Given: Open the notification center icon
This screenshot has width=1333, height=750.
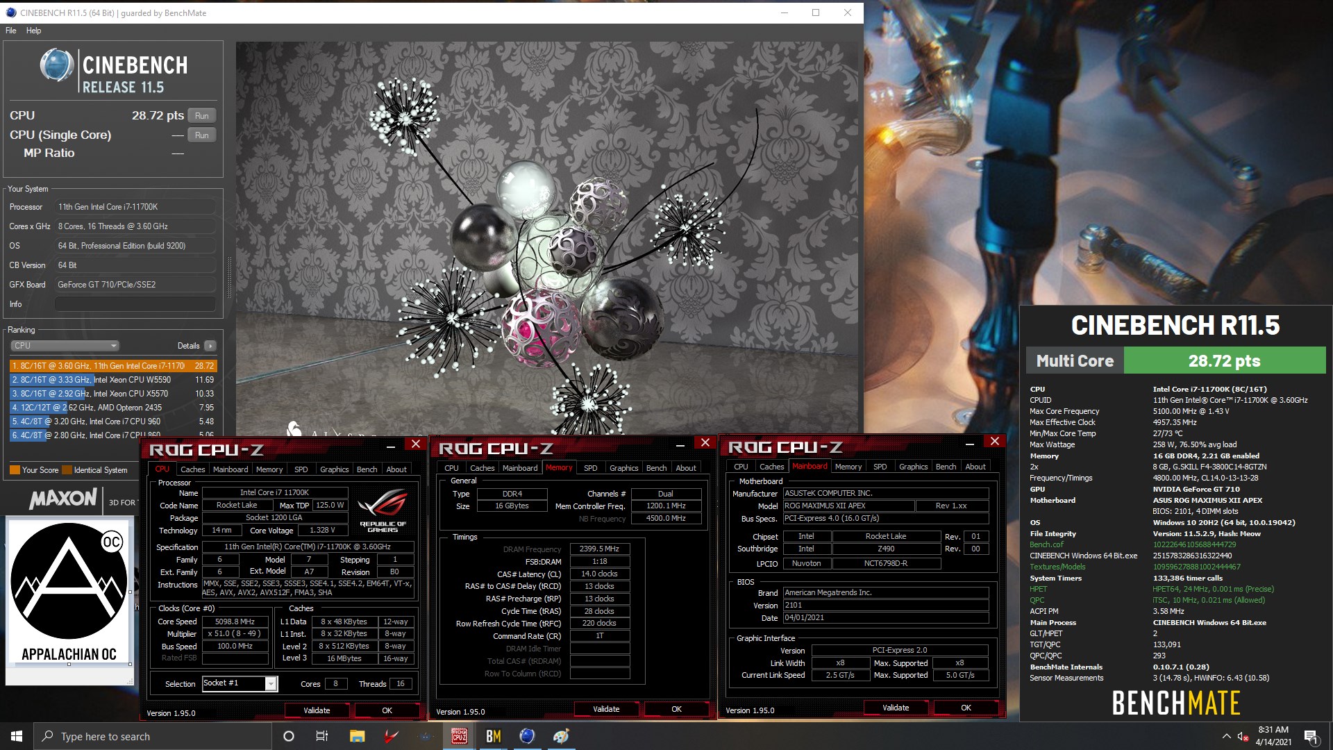Looking at the screenshot, I should click(1311, 736).
